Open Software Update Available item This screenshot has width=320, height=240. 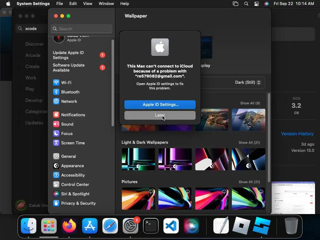(x=79, y=67)
